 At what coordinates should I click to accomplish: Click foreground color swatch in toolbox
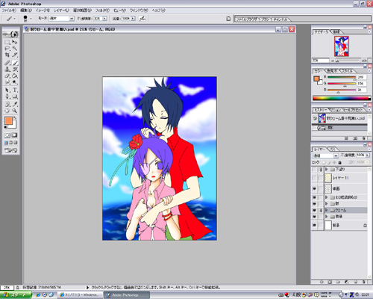coord(8,121)
